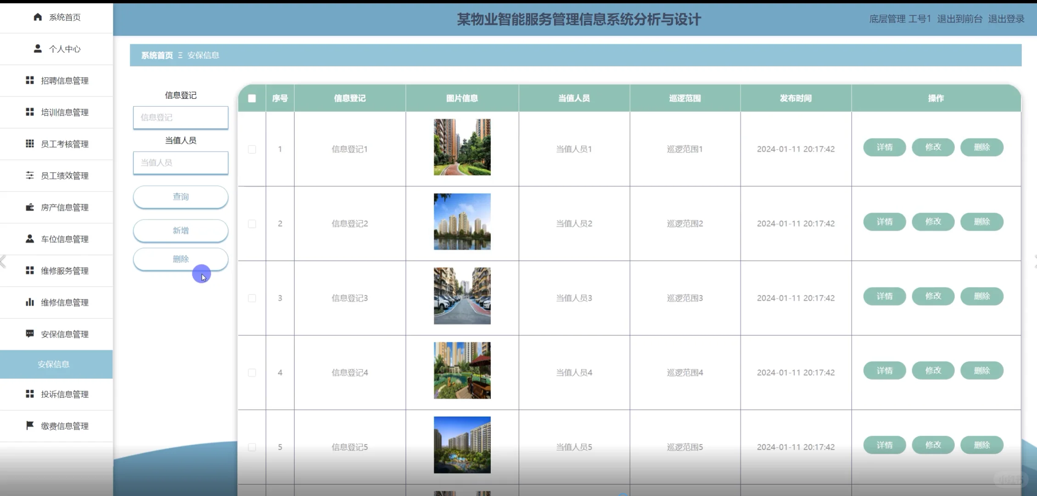Click the person icon beside 个人中心
The image size is (1037, 496).
(x=38, y=49)
